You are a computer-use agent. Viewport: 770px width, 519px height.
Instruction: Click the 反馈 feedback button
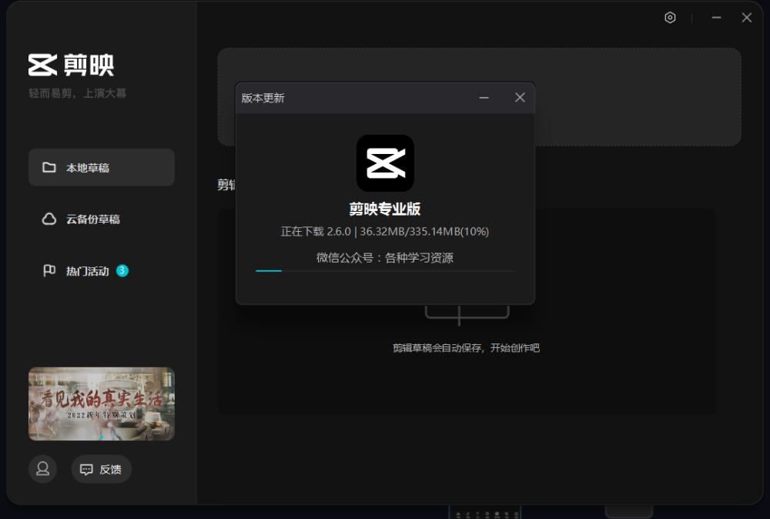coord(102,469)
